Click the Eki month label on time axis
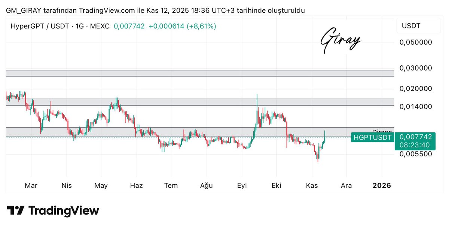 click(276, 185)
